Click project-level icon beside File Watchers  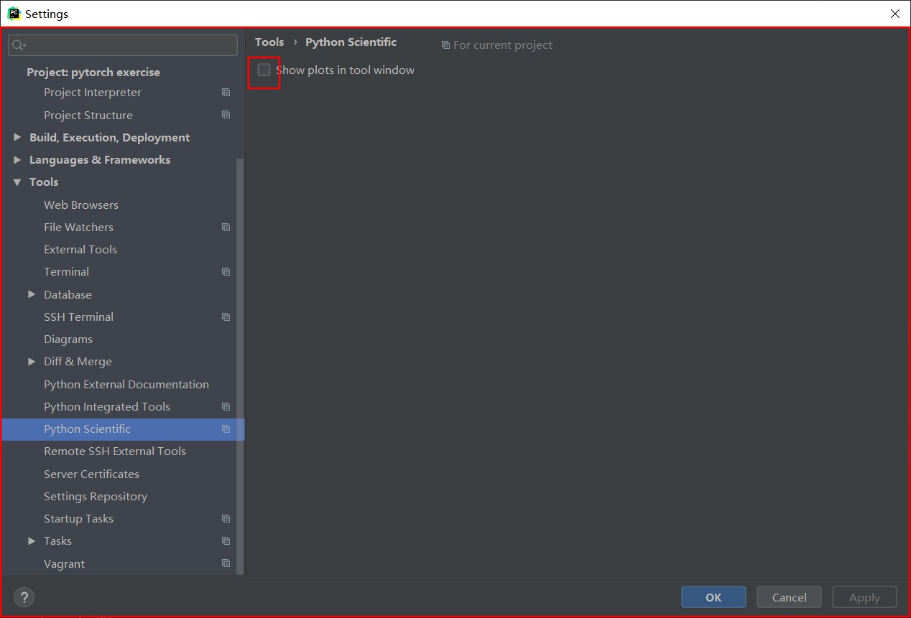coord(226,228)
